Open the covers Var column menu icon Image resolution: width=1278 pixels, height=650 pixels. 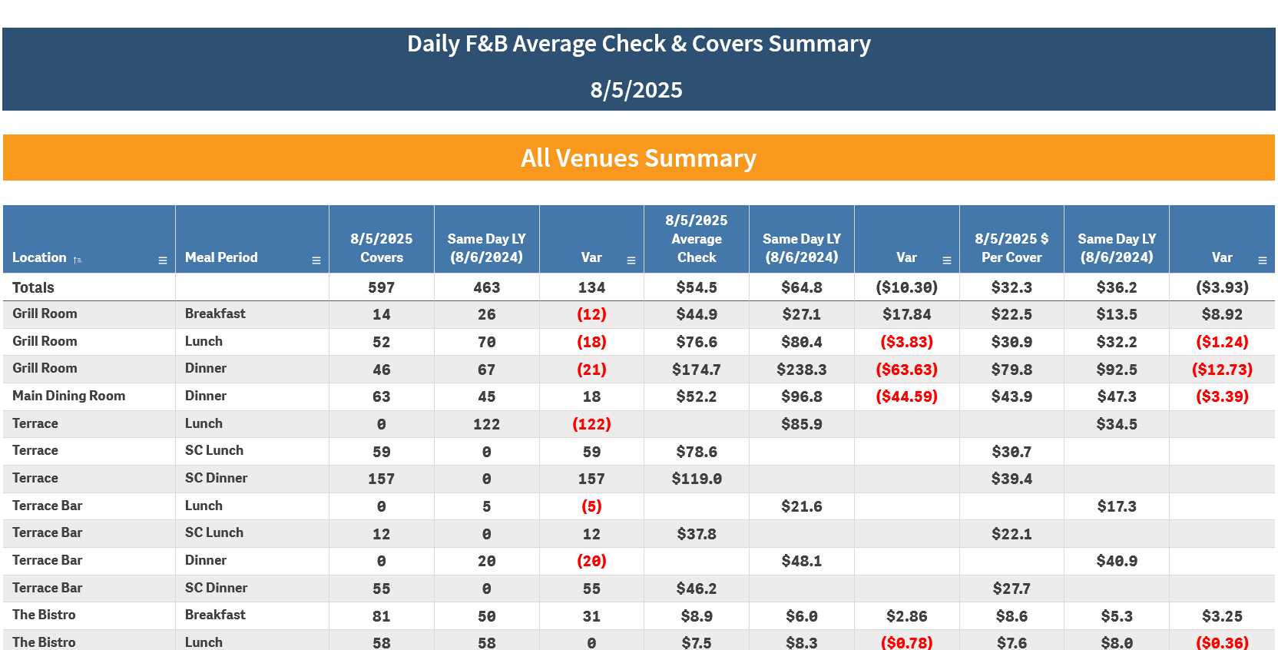click(x=631, y=260)
